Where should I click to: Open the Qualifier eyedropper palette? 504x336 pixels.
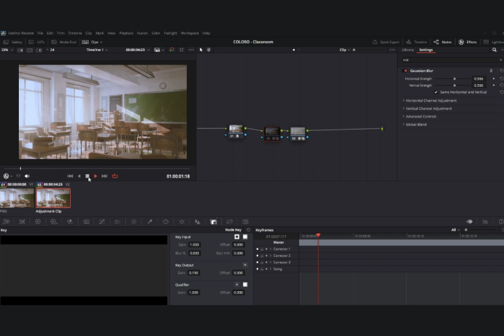(150, 221)
